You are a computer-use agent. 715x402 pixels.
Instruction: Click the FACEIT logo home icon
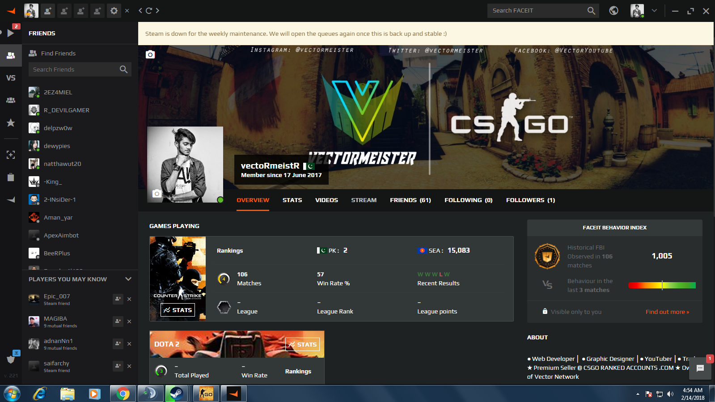click(x=11, y=11)
